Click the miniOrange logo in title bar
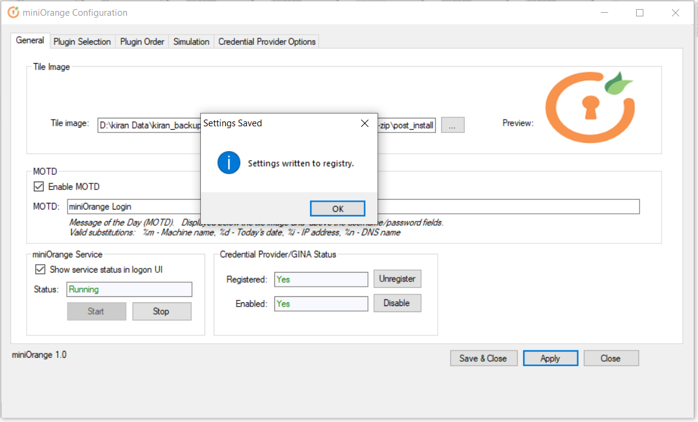The image size is (698, 422). tap(13, 13)
